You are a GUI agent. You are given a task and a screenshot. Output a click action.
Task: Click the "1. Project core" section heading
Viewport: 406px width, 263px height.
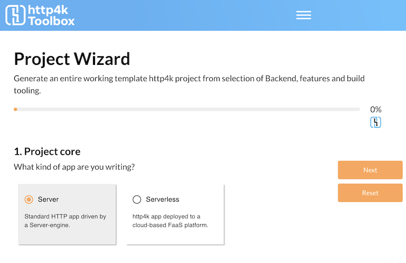47,152
